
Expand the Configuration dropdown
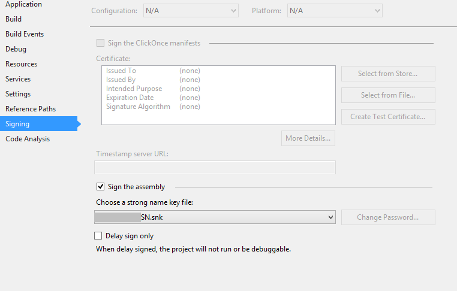point(191,11)
